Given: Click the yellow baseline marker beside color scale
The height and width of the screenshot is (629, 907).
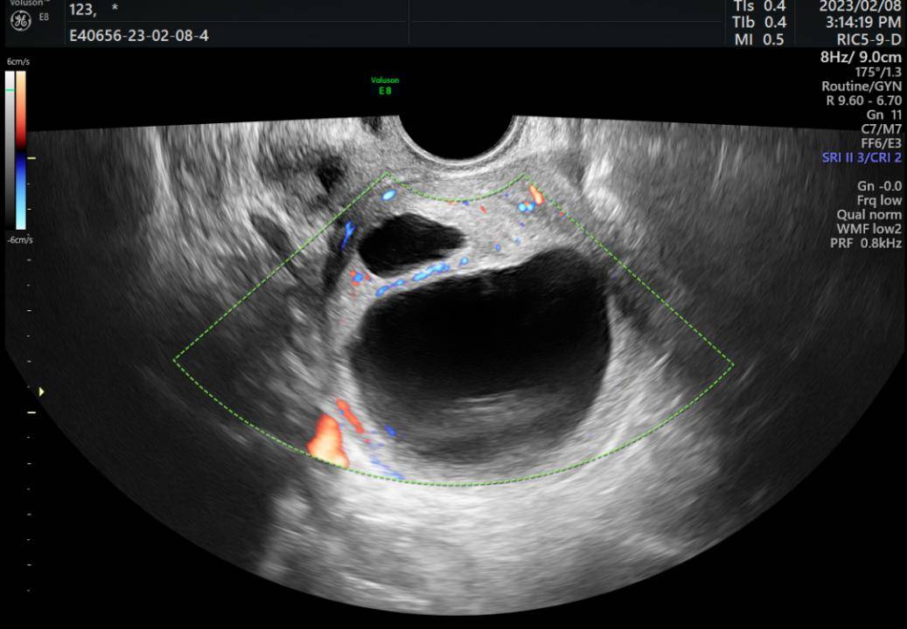Looking at the screenshot, I should point(31,157).
